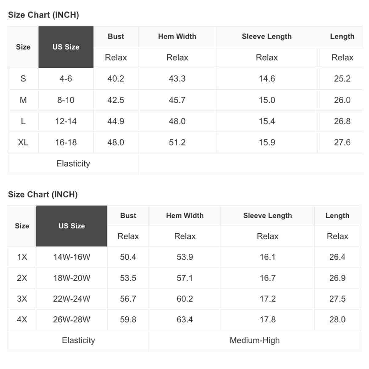Click the XL size row label
The width and height of the screenshot is (369, 369).
click(x=23, y=142)
